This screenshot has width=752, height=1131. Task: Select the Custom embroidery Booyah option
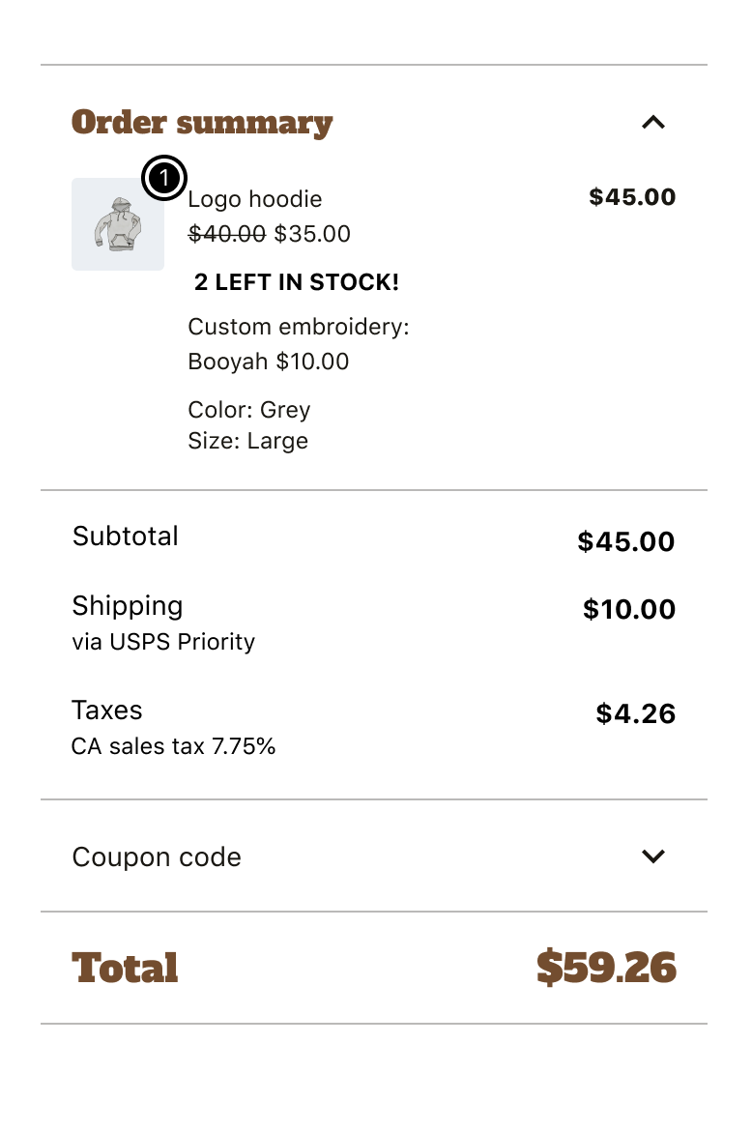pos(298,343)
